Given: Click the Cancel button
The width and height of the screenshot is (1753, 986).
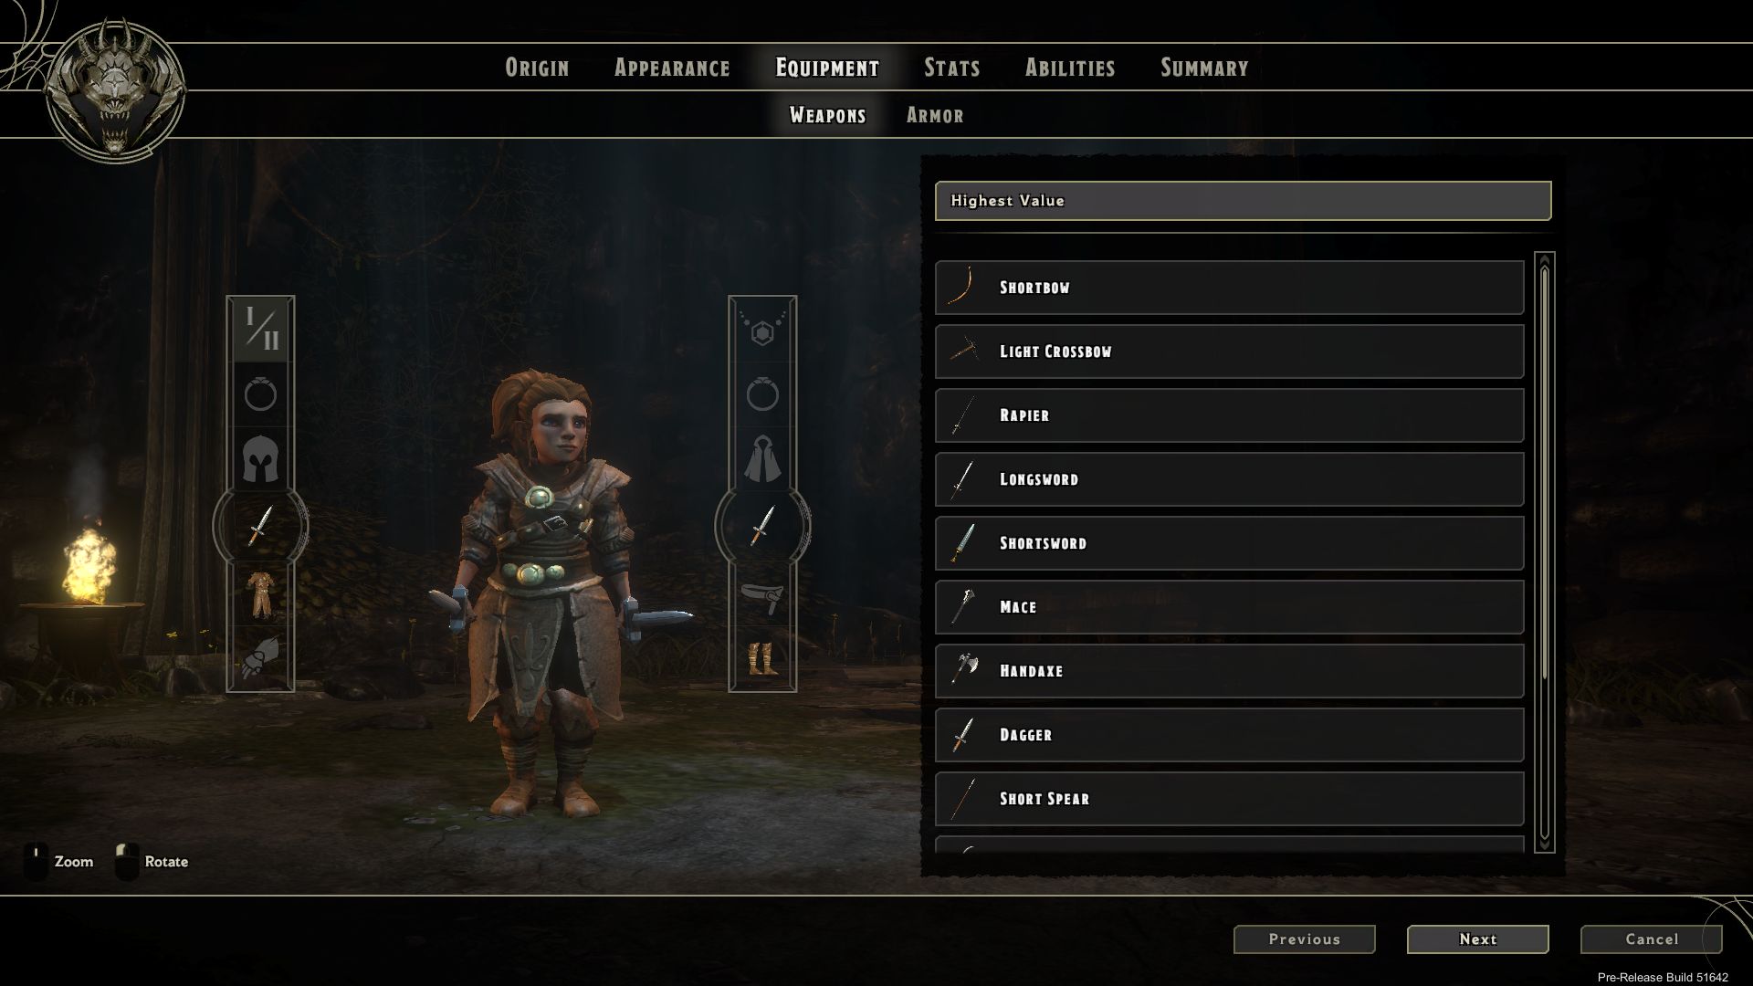Looking at the screenshot, I should pyautogui.click(x=1651, y=939).
